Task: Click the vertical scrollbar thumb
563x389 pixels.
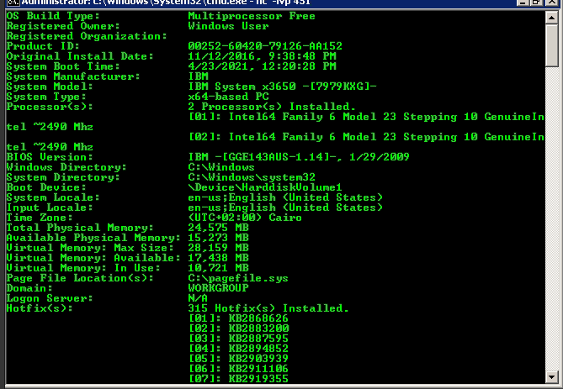Action: pos(551,45)
